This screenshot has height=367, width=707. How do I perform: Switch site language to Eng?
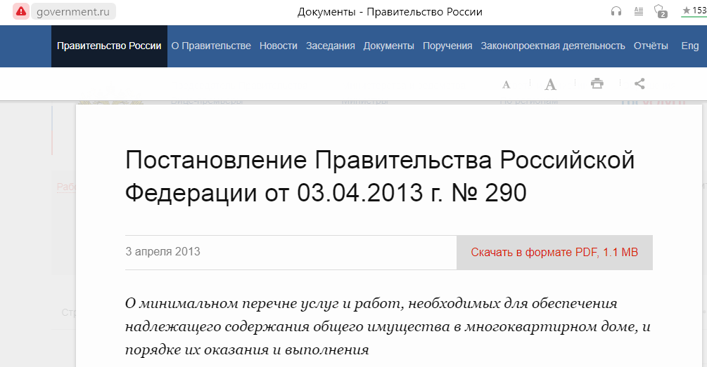tap(690, 46)
